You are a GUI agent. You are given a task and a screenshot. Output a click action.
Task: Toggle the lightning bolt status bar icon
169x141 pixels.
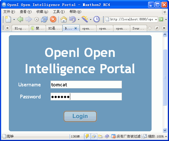(87, 136)
